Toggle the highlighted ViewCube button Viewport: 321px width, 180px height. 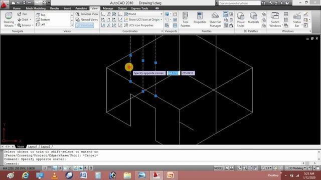coord(85,25)
